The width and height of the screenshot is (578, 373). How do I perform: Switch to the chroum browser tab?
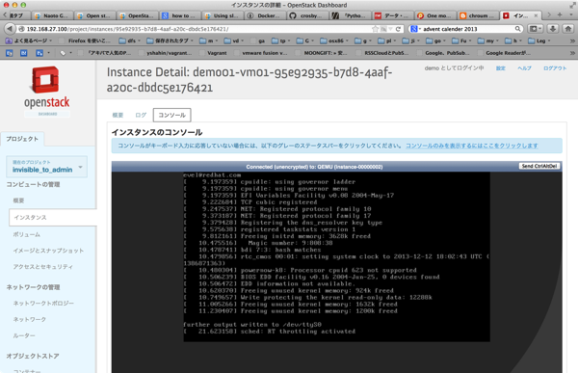478,15
